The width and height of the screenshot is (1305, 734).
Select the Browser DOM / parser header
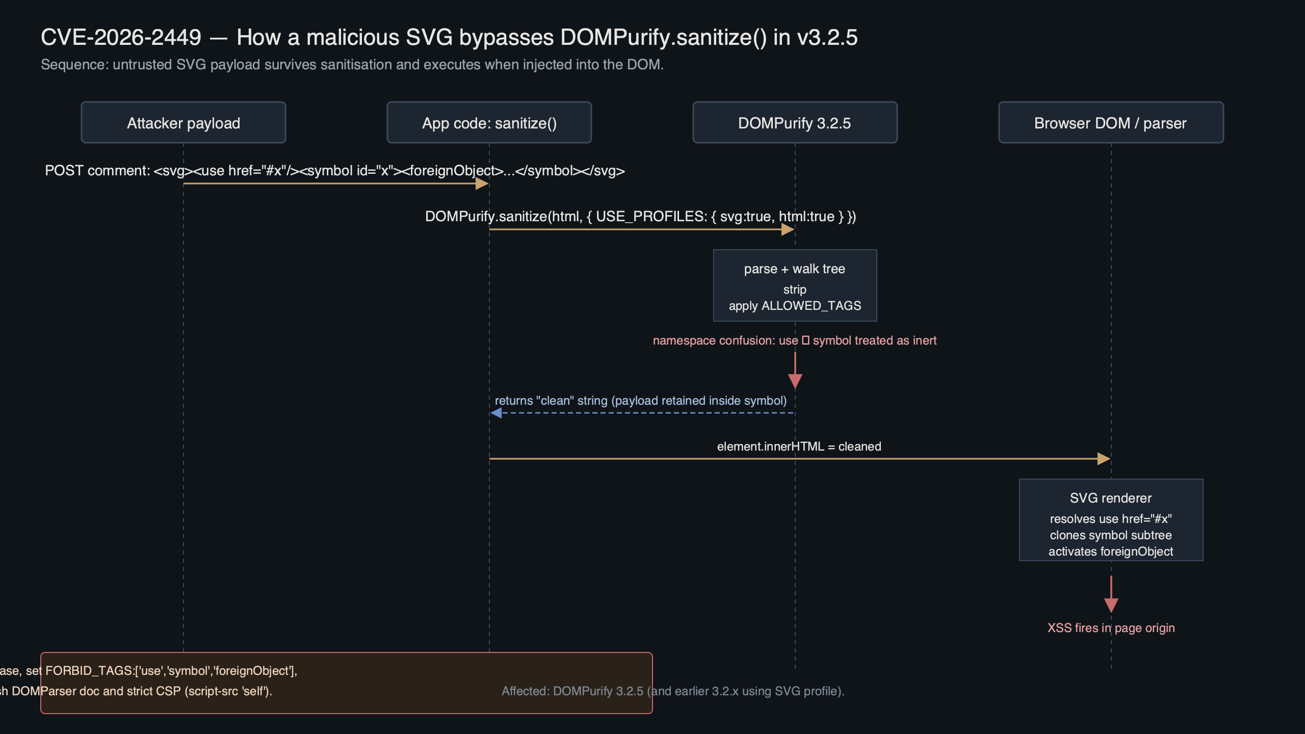click(1110, 122)
